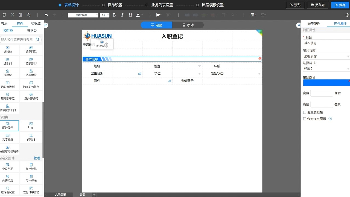Toggle the 作为锚点展示 checkbox

305,119
